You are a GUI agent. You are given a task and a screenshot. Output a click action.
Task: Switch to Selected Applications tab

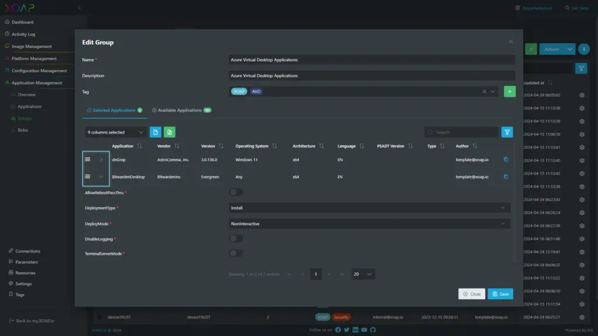coord(114,110)
